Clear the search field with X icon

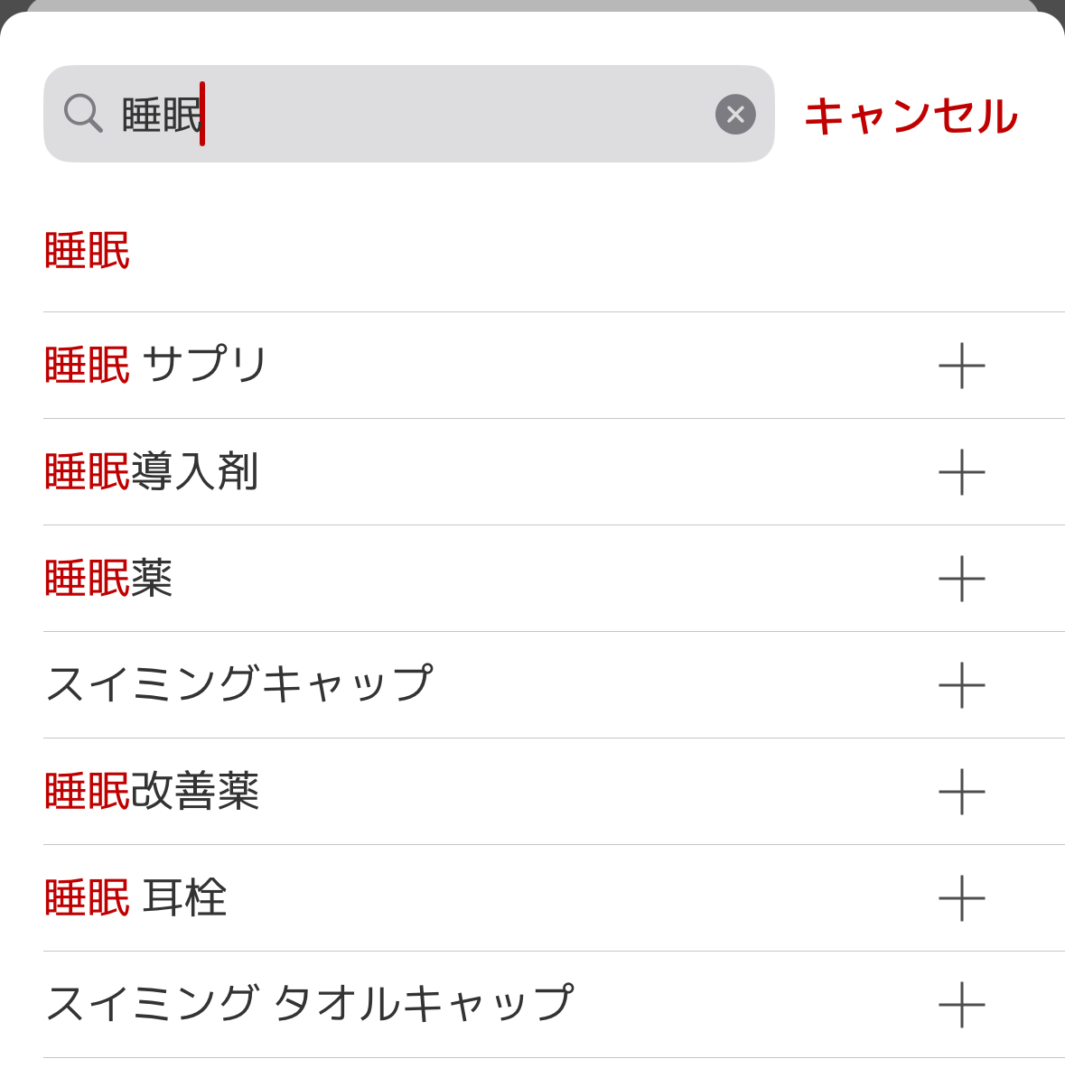[x=735, y=114]
